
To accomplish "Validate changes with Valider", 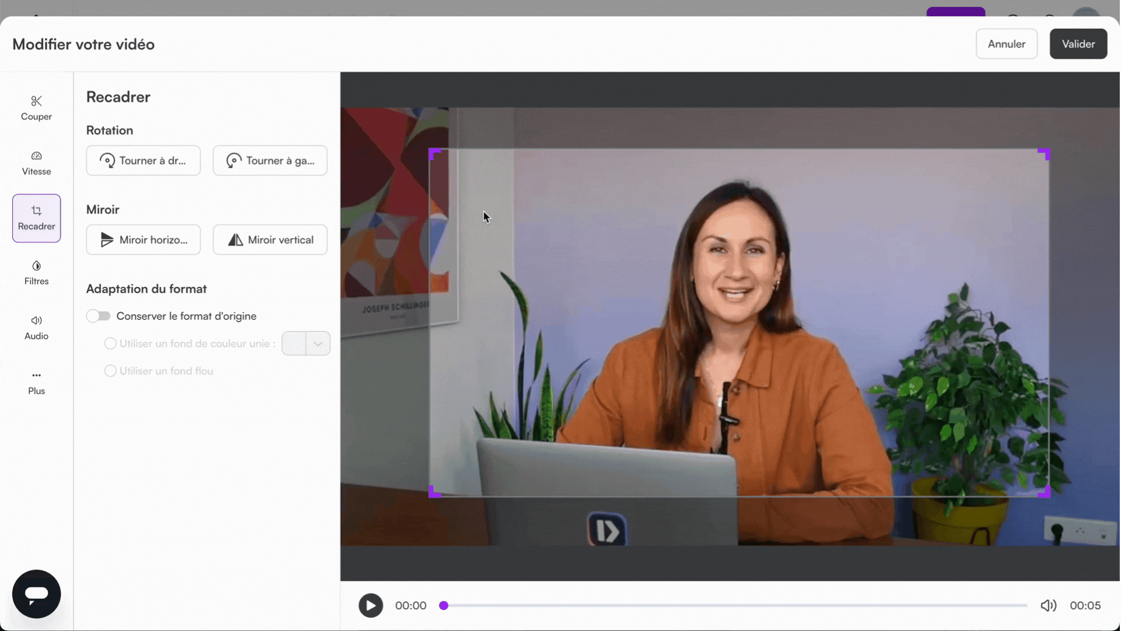I will [x=1078, y=44].
